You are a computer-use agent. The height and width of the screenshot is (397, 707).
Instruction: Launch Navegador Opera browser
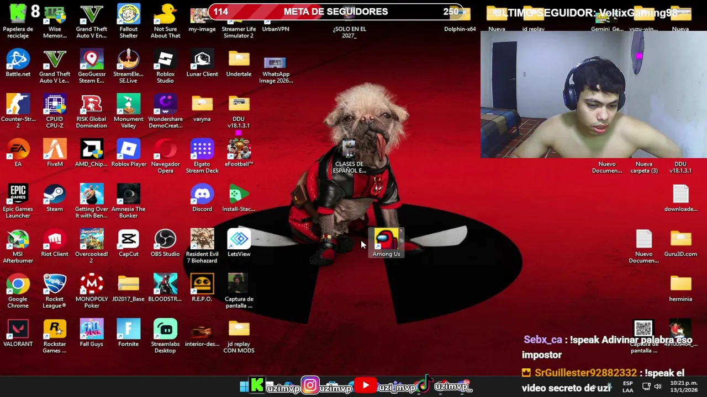[x=165, y=156]
